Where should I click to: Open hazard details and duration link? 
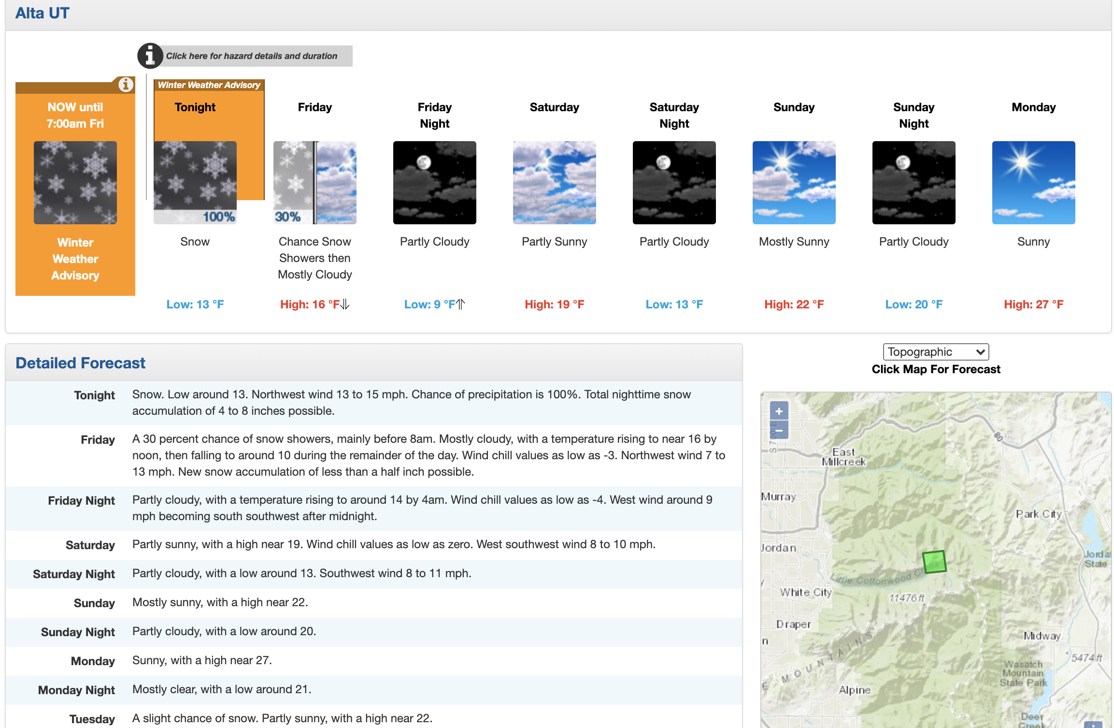click(252, 56)
